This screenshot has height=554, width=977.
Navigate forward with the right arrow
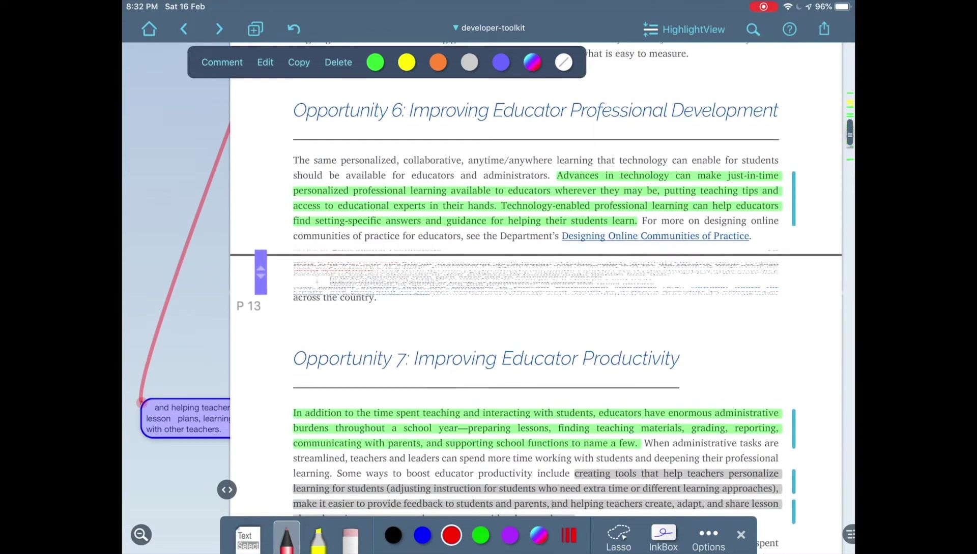tap(219, 29)
